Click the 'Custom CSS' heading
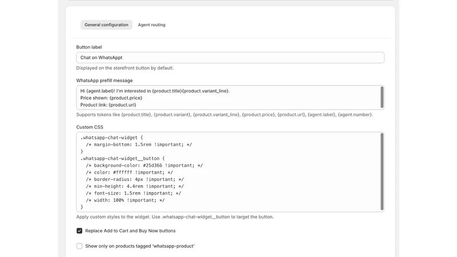This screenshot has width=457, height=257. [90, 127]
